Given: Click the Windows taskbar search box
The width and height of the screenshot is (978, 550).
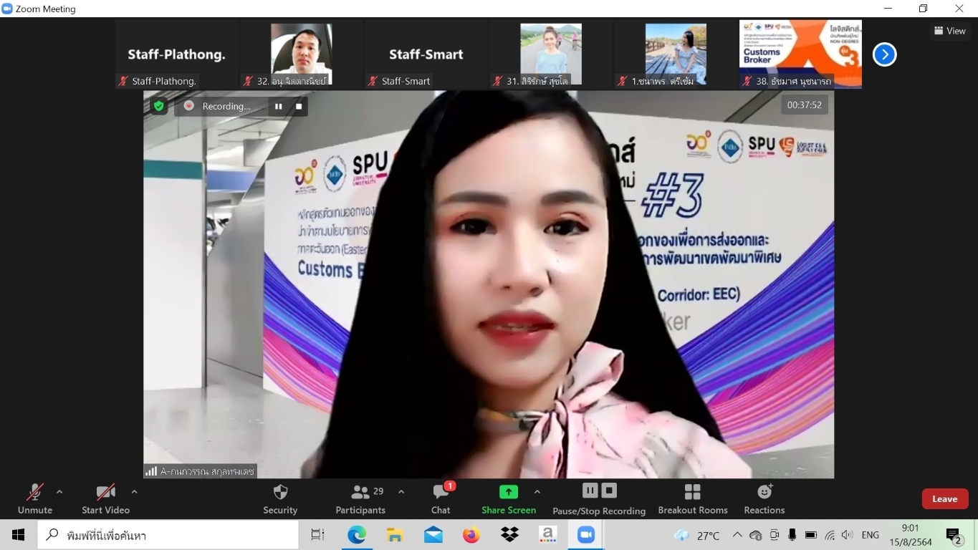Looking at the screenshot, I should [x=168, y=535].
